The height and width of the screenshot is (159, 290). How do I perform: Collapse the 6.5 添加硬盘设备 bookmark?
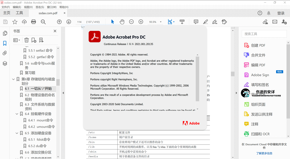click(17, 133)
